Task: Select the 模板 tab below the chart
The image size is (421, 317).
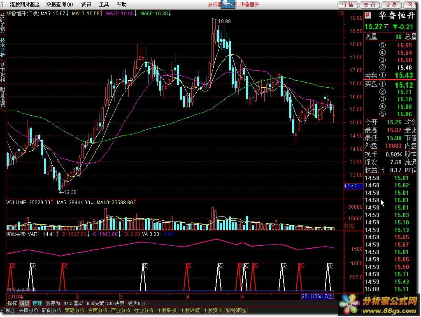Action: coord(24,303)
